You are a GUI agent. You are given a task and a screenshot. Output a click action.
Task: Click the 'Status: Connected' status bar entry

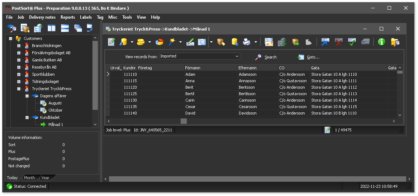pyautogui.click(x=27, y=186)
